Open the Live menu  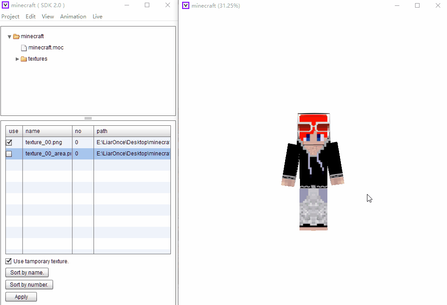tap(97, 16)
